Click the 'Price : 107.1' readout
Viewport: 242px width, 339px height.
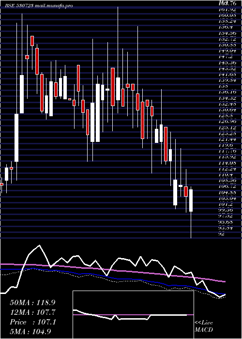coord(33,322)
